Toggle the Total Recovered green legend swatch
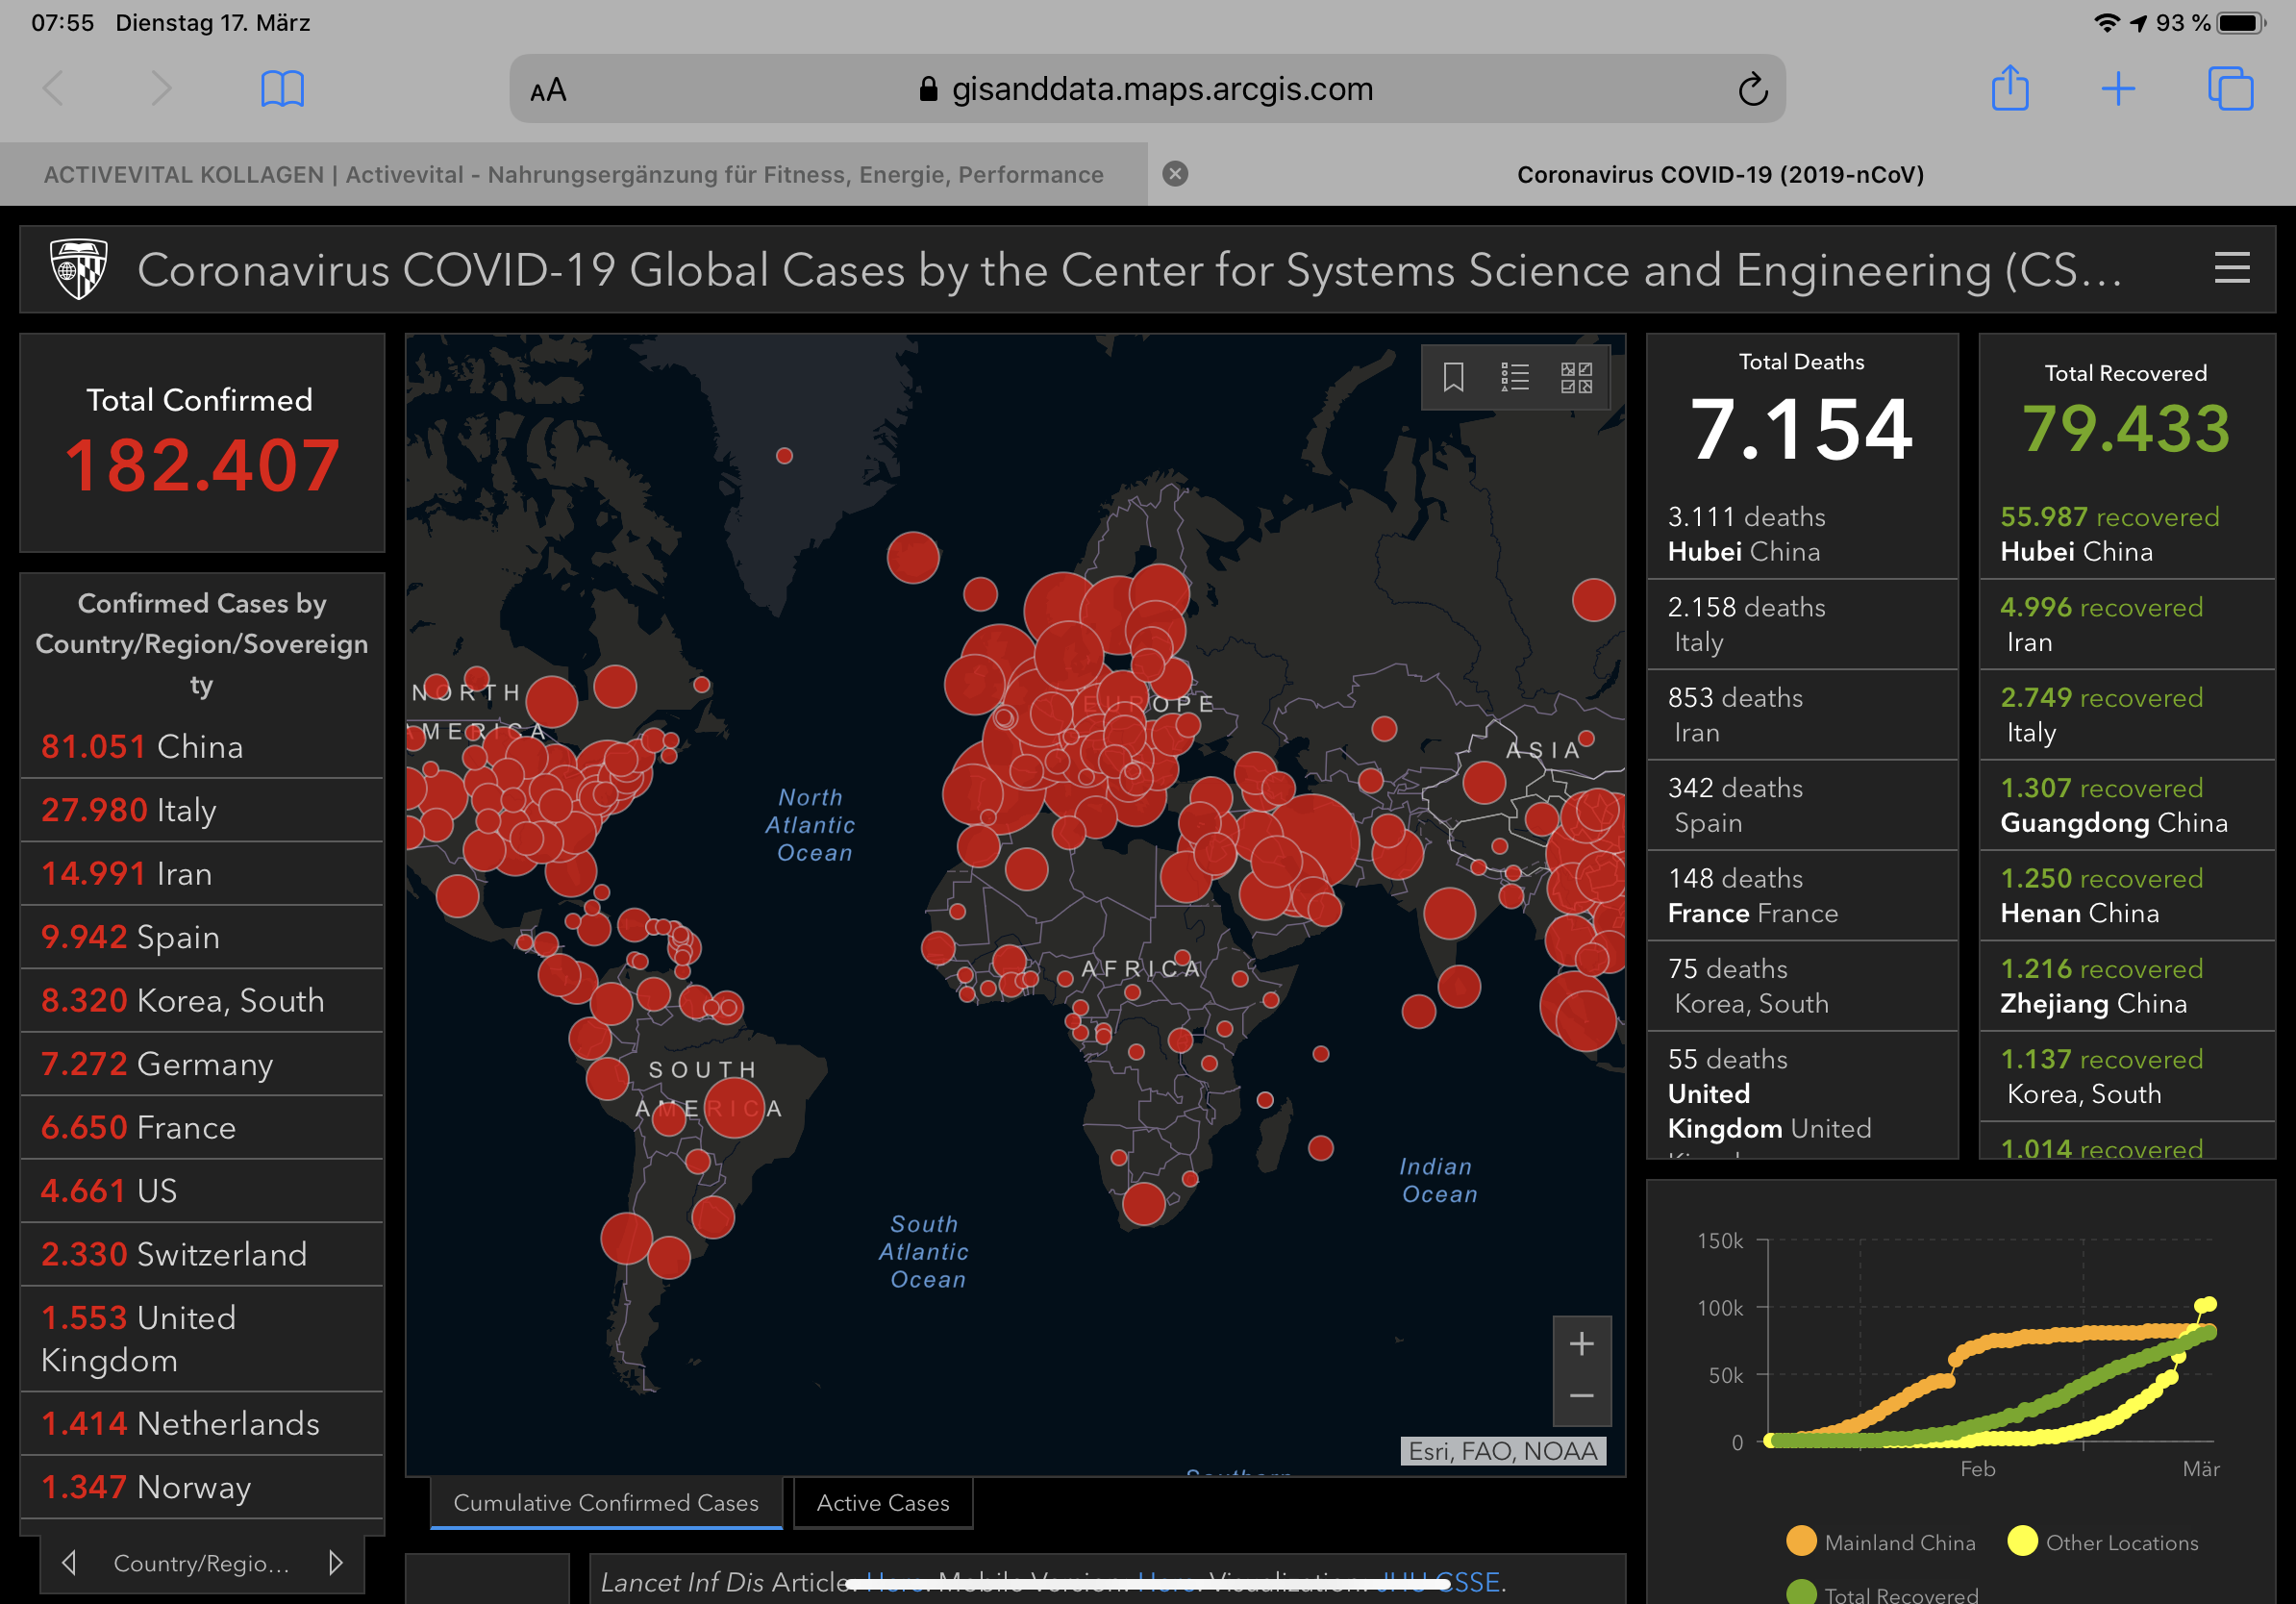 [x=1801, y=1592]
